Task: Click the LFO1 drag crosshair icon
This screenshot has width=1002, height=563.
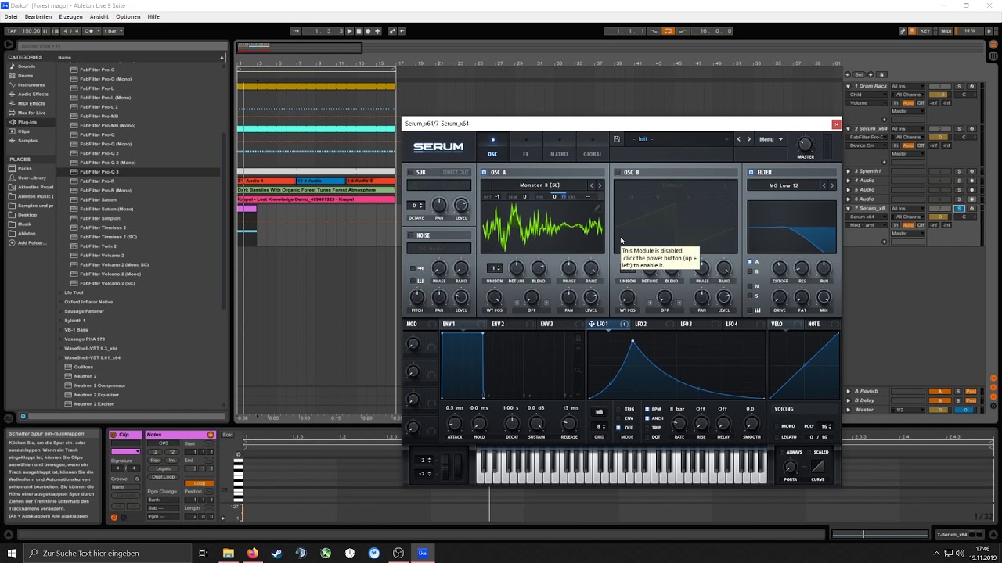Action: pyautogui.click(x=591, y=324)
